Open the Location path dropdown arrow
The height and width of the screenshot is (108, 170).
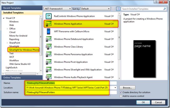coord(115,88)
